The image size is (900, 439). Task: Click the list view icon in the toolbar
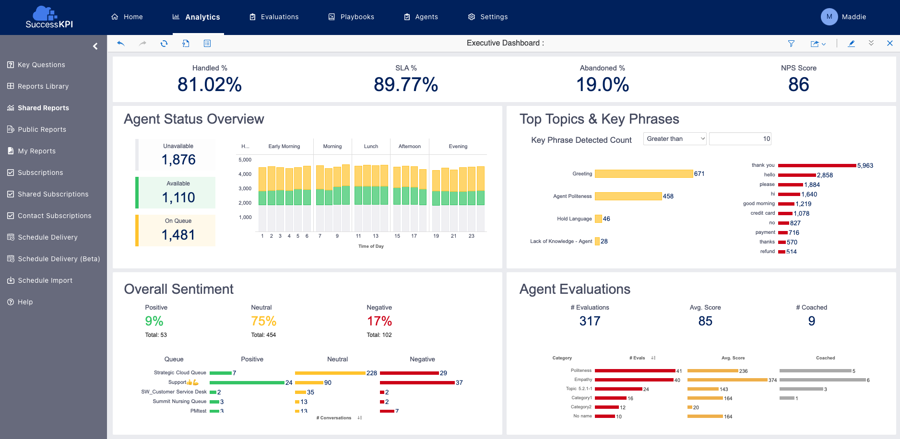(x=207, y=44)
